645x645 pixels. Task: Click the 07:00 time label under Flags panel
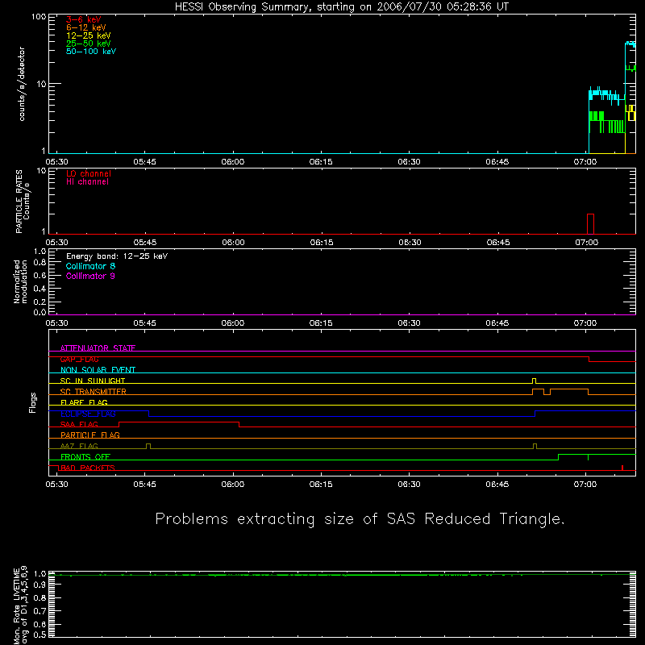point(585,485)
